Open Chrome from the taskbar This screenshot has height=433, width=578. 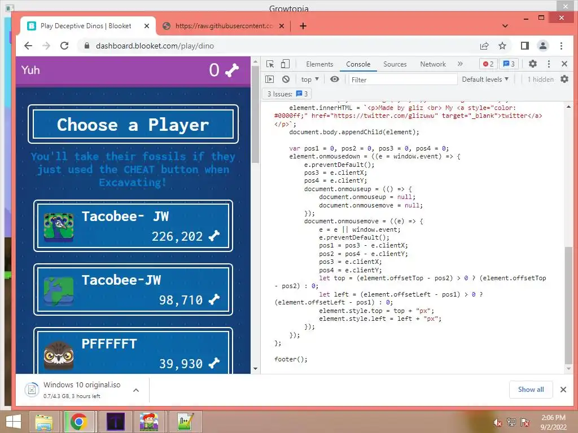tap(78, 422)
